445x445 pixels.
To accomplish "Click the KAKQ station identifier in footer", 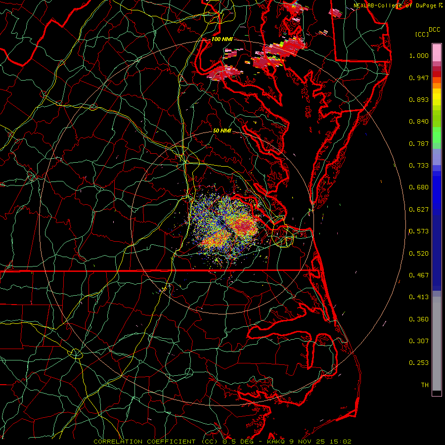I will (x=276, y=442).
